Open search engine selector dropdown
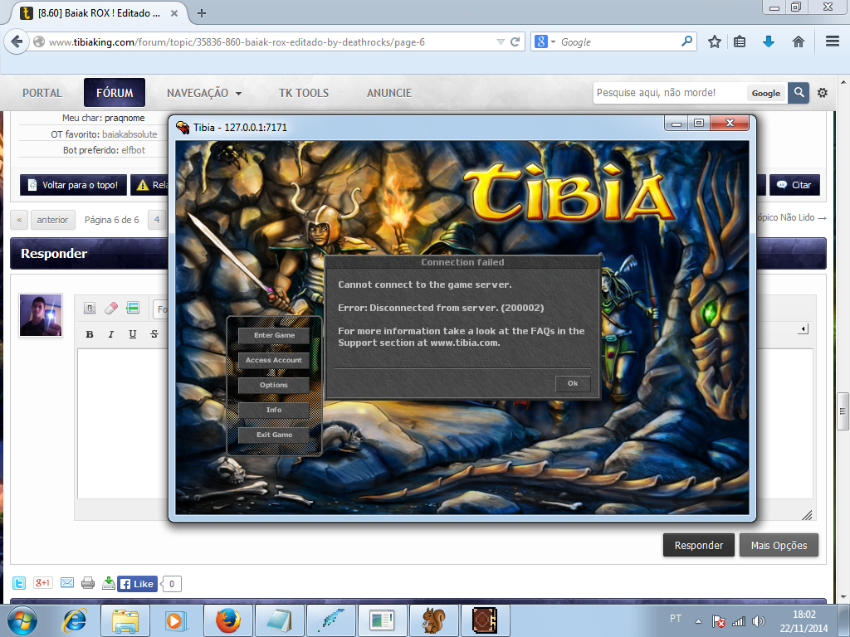This screenshot has width=850, height=637. coord(545,41)
